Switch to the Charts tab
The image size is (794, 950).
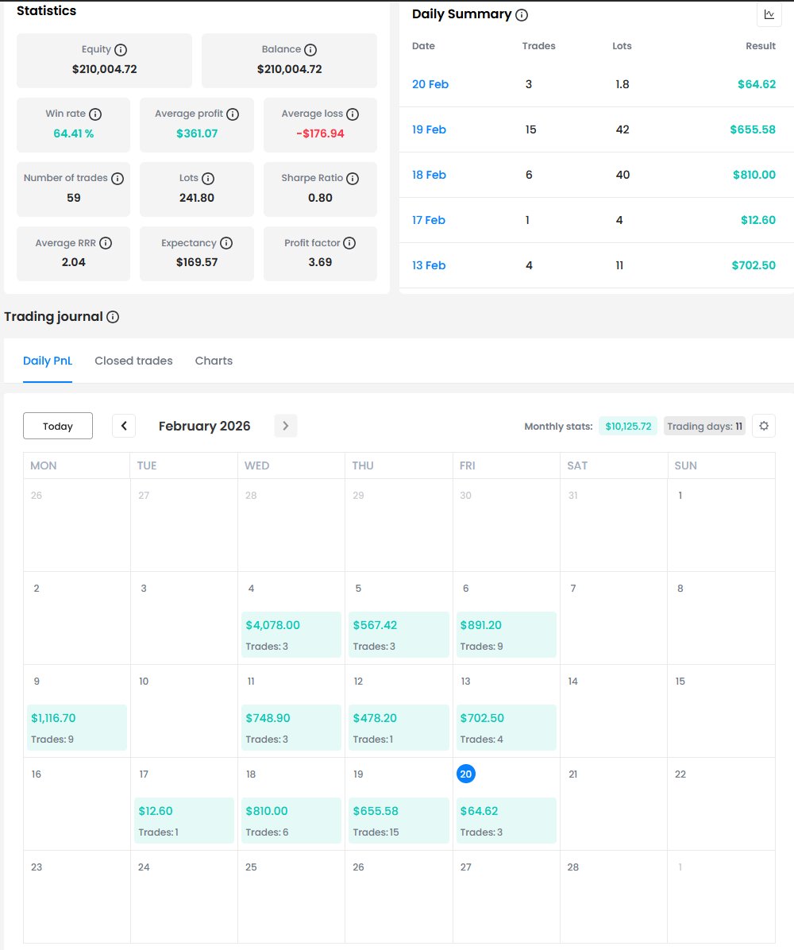point(214,361)
